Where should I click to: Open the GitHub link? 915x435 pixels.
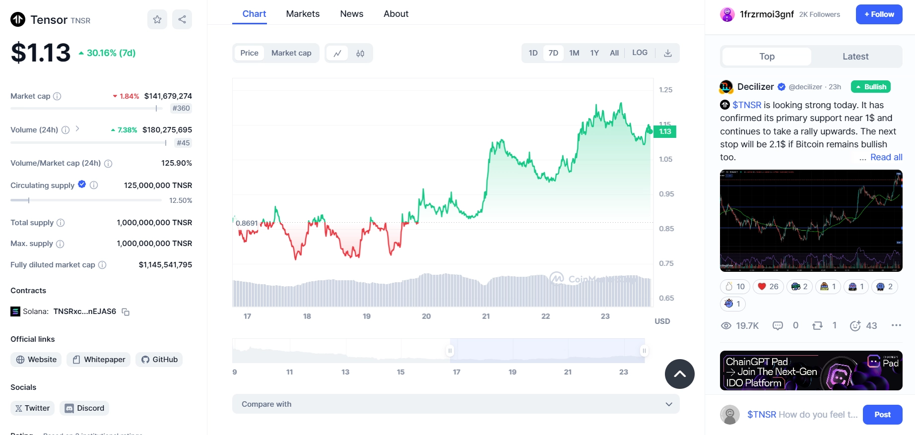(x=159, y=360)
